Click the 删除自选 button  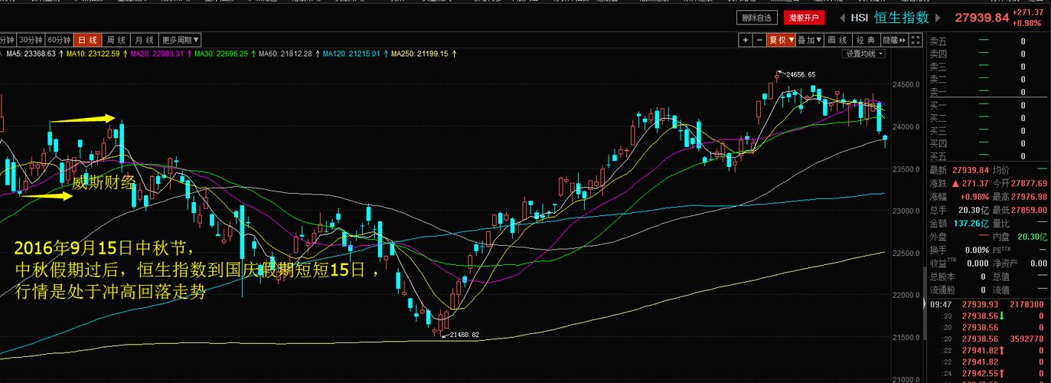coord(757,18)
